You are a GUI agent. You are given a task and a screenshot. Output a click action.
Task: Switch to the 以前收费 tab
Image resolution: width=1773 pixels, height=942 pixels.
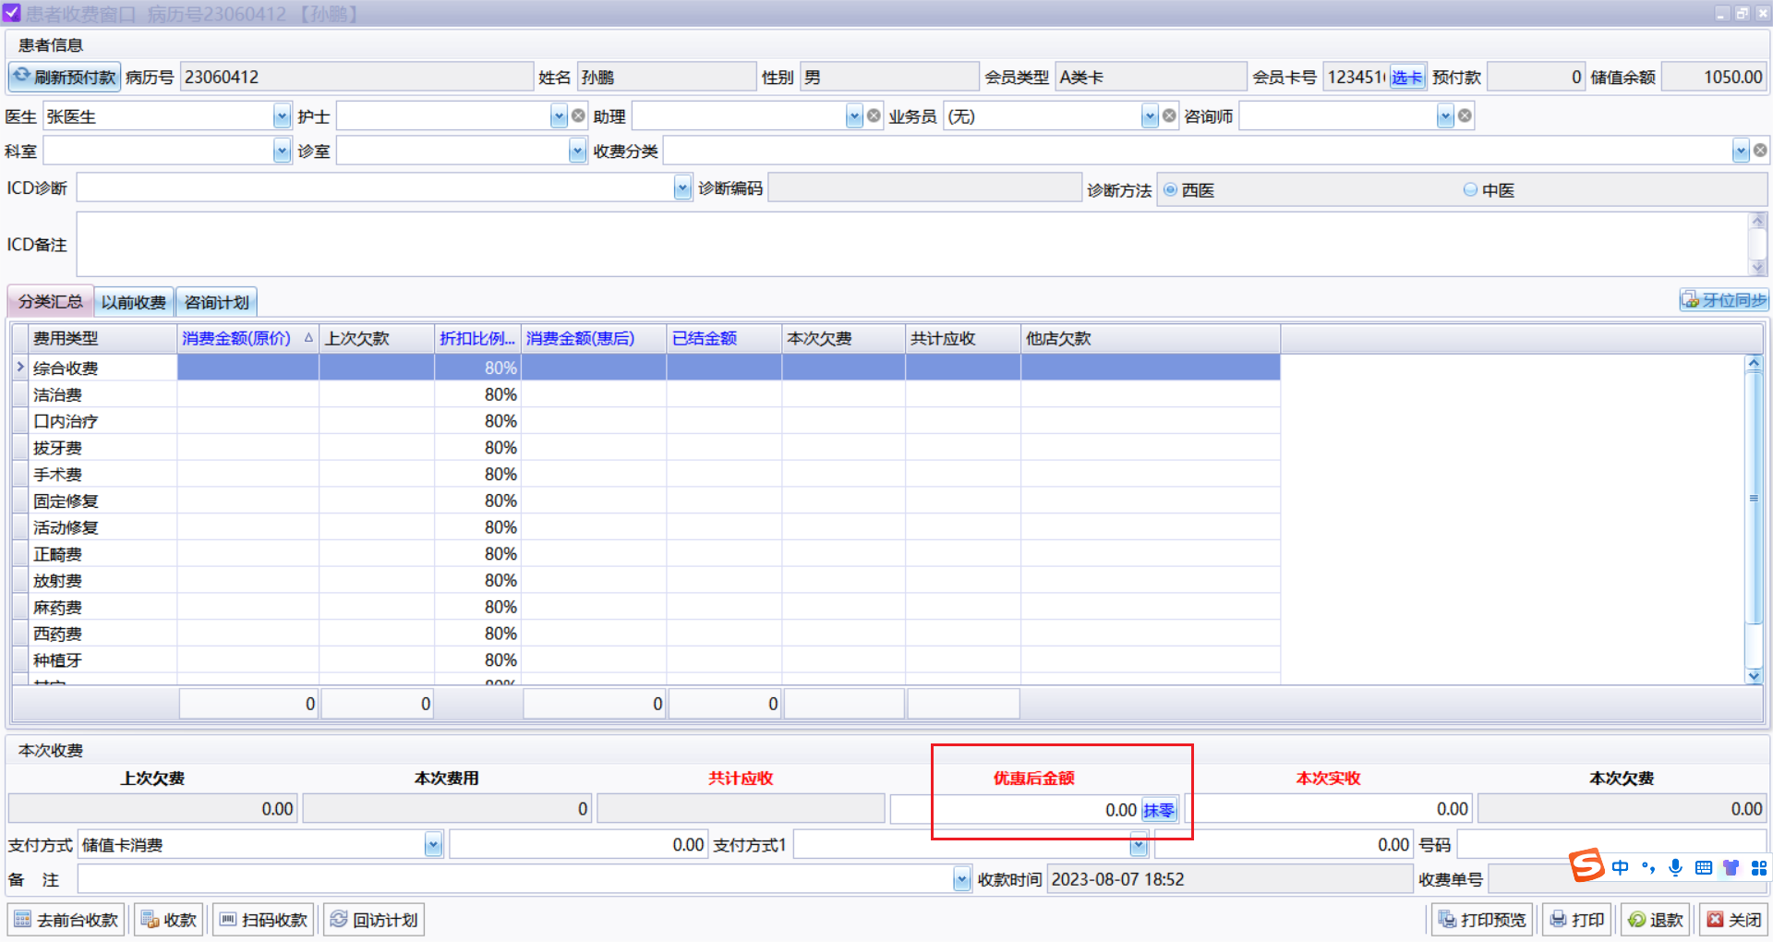[134, 302]
